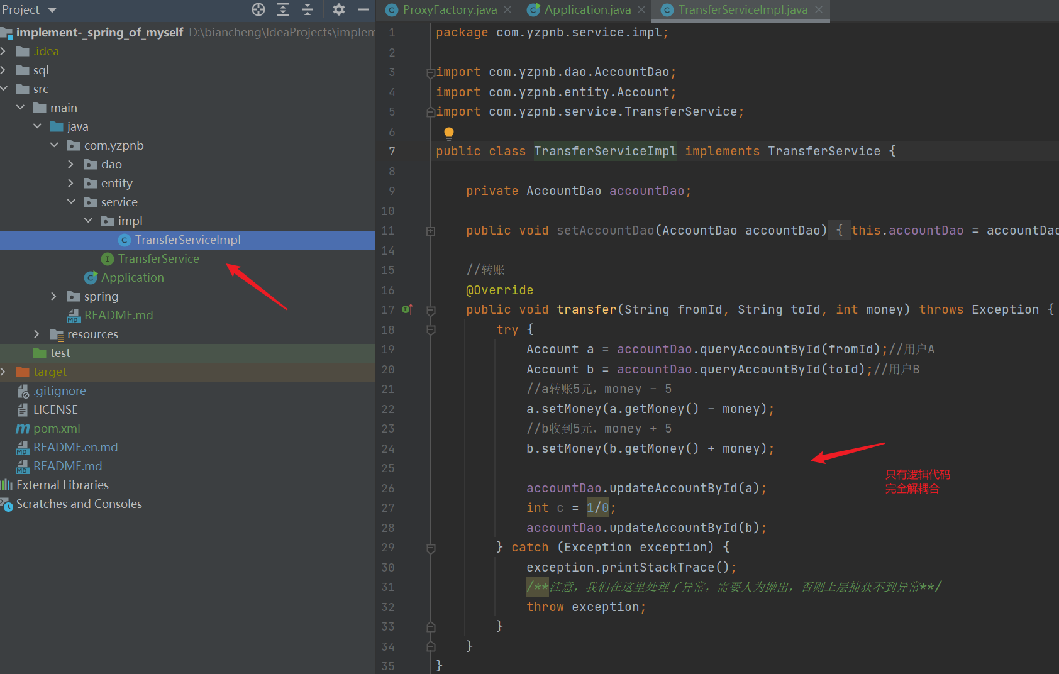Open the Project panel settings gear
The width and height of the screenshot is (1059, 674).
(x=338, y=9)
